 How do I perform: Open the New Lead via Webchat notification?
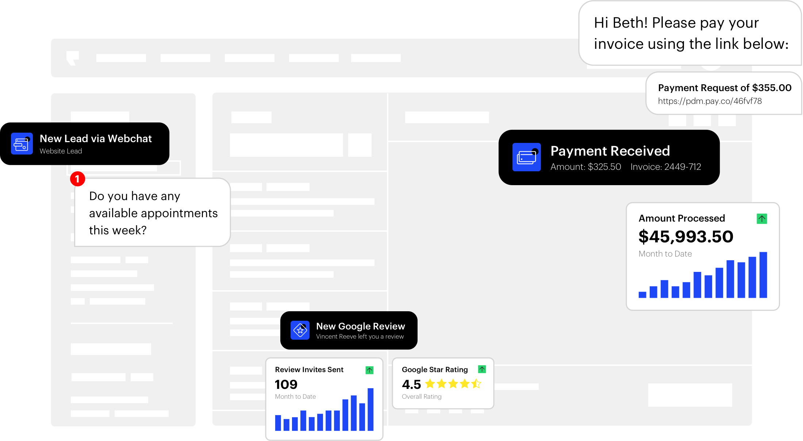[x=96, y=138]
